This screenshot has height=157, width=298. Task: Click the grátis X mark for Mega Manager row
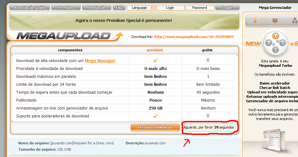point(208,60)
